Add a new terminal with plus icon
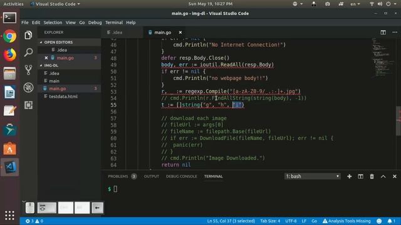401x225 pixels. (350, 176)
